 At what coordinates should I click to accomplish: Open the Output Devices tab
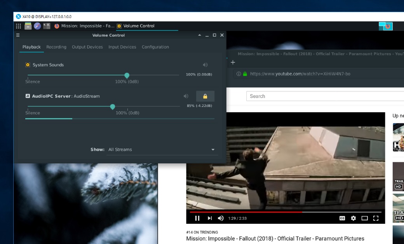pyautogui.click(x=87, y=47)
